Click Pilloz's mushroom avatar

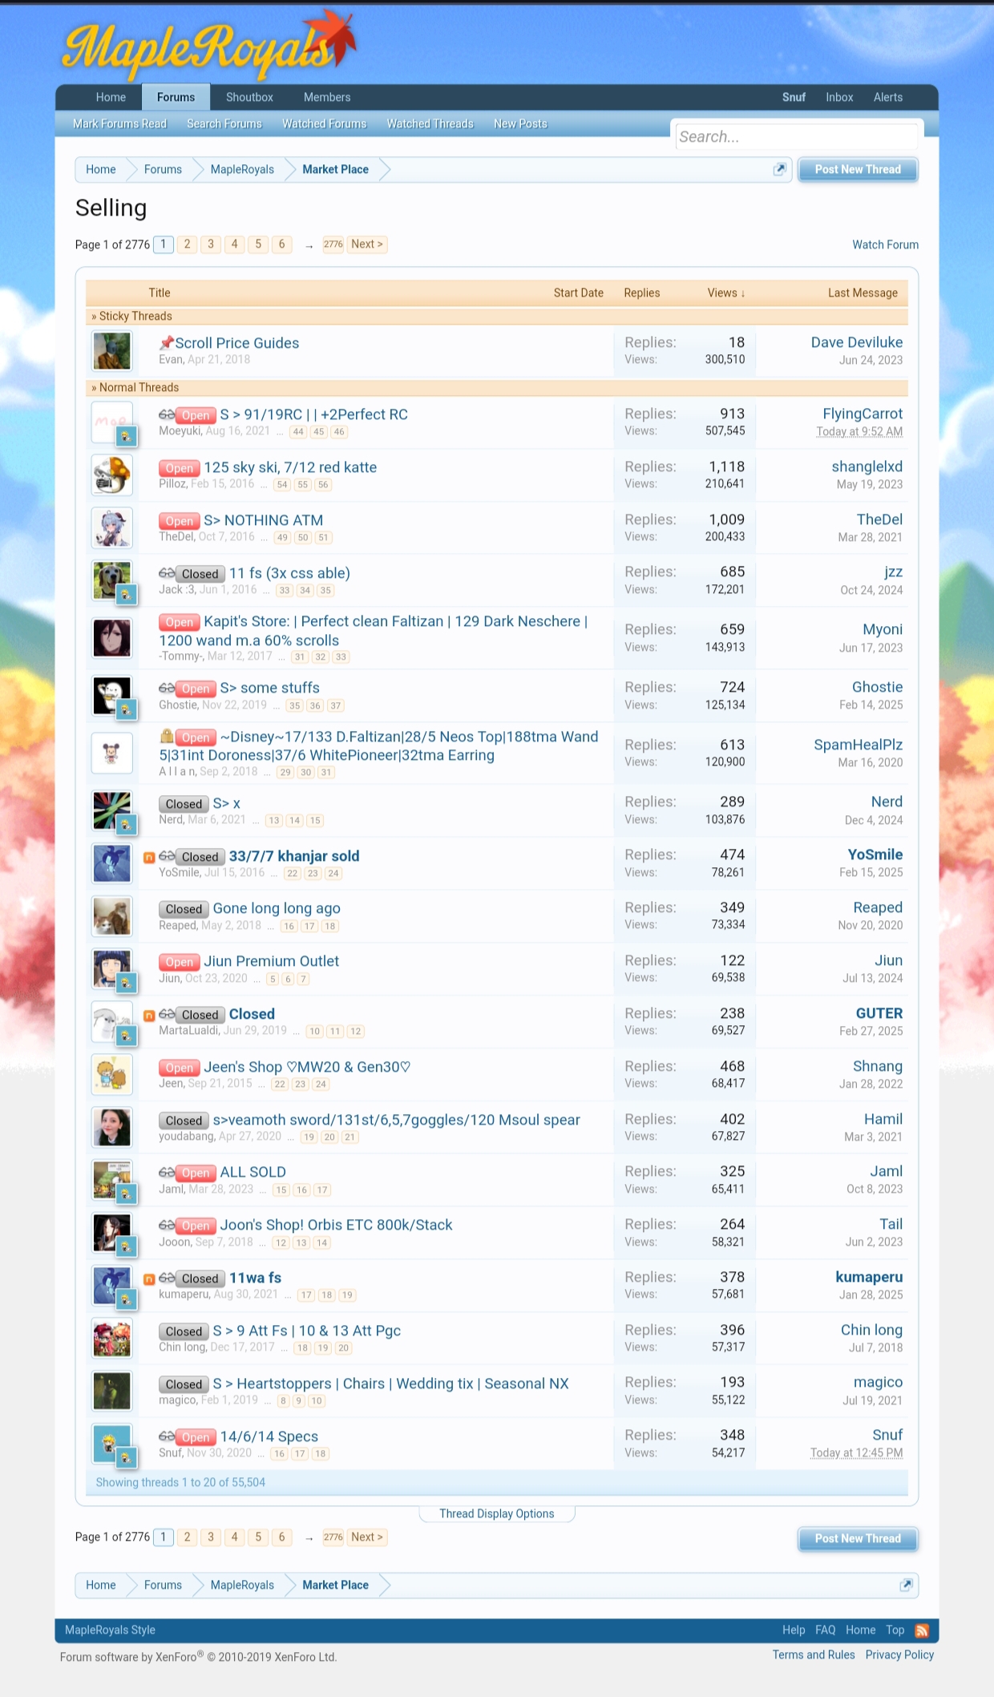[112, 475]
